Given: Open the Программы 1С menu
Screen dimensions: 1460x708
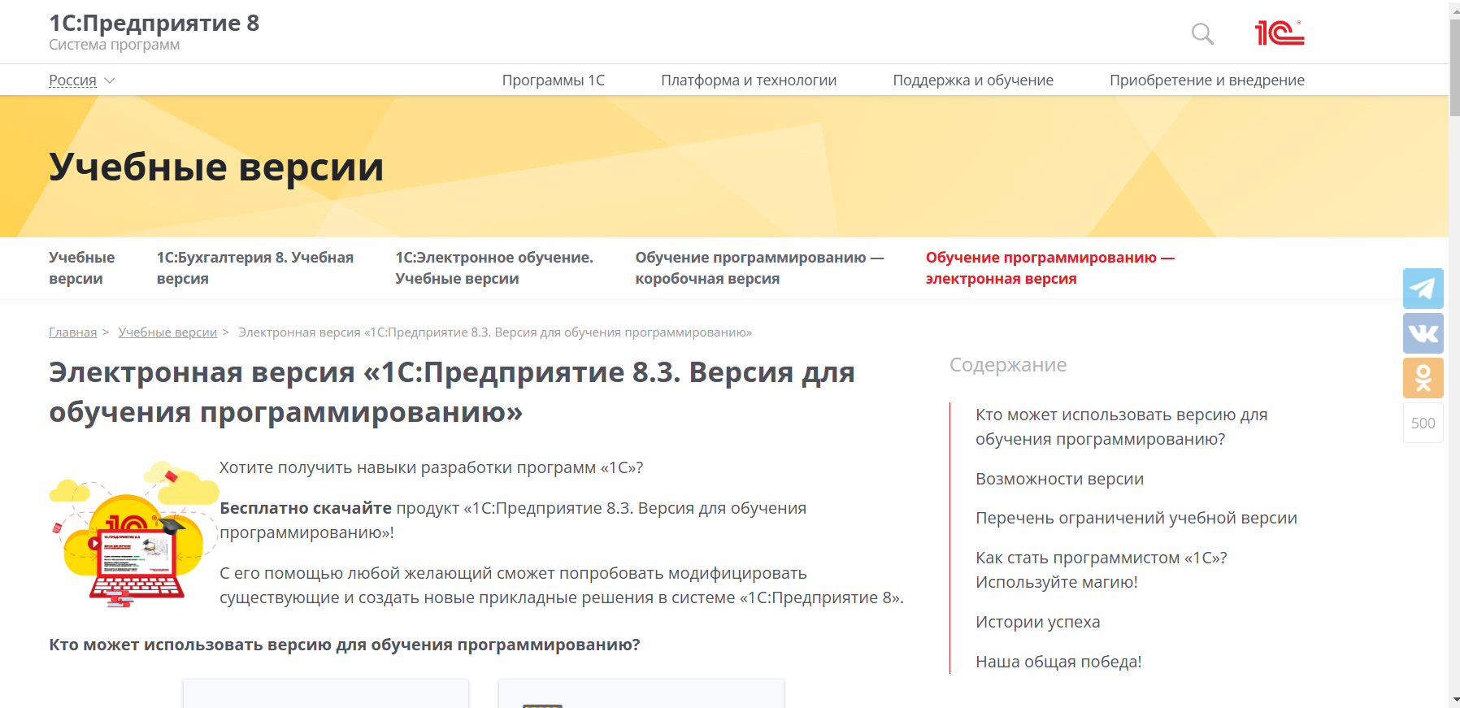Looking at the screenshot, I should click(x=554, y=80).
